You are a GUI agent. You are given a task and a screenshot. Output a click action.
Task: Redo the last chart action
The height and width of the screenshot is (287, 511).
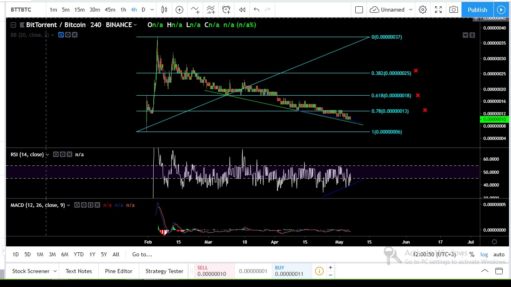tap(267, 10)
